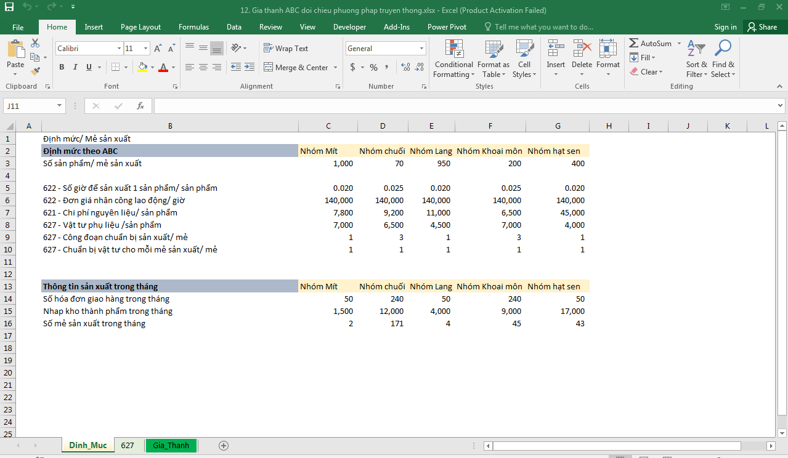The image size is (788, 458).
Task: Undo the last action
Action: (26, 7)
